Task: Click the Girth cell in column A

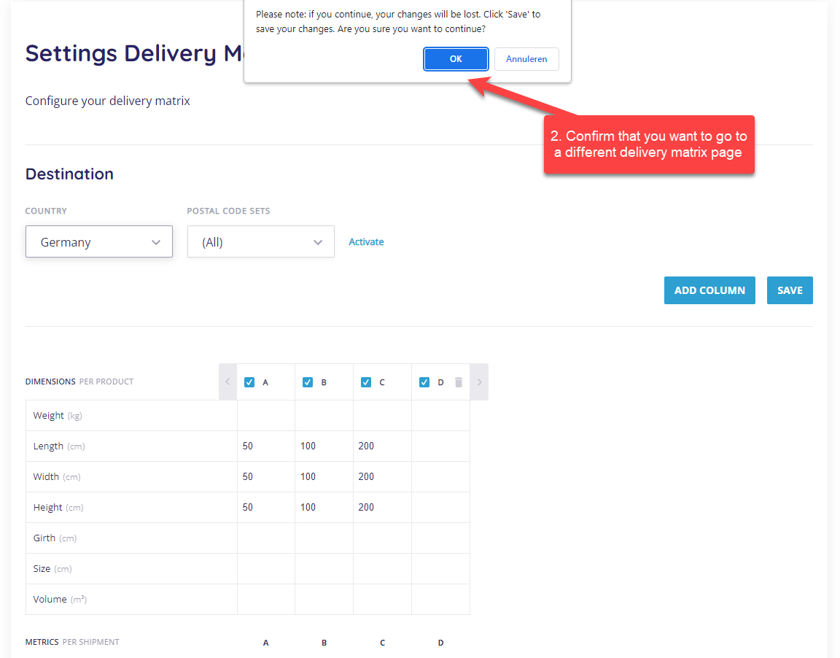Action: click(x=266, y=538)
